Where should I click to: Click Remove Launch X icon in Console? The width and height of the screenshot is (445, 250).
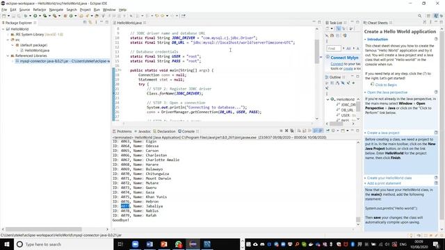pos(286,131)
